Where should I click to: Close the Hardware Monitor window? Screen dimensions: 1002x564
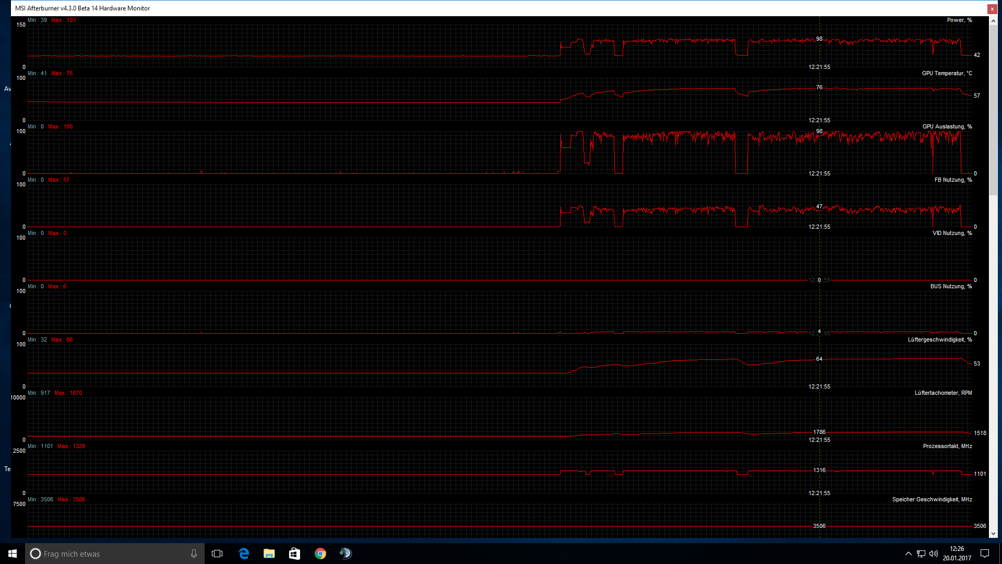click(x=992, y=8)
